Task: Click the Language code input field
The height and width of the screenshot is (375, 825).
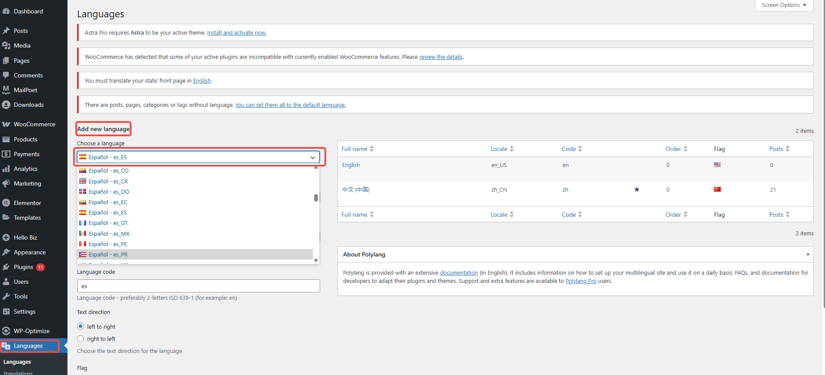Action: (199, 286)
